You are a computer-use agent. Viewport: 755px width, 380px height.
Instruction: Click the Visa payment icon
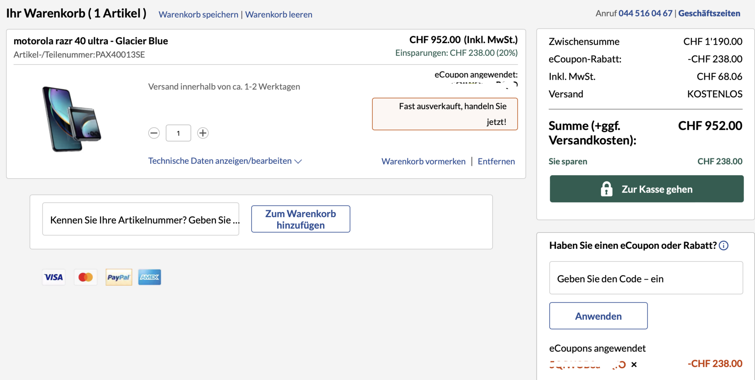click(x=53, y=277)
